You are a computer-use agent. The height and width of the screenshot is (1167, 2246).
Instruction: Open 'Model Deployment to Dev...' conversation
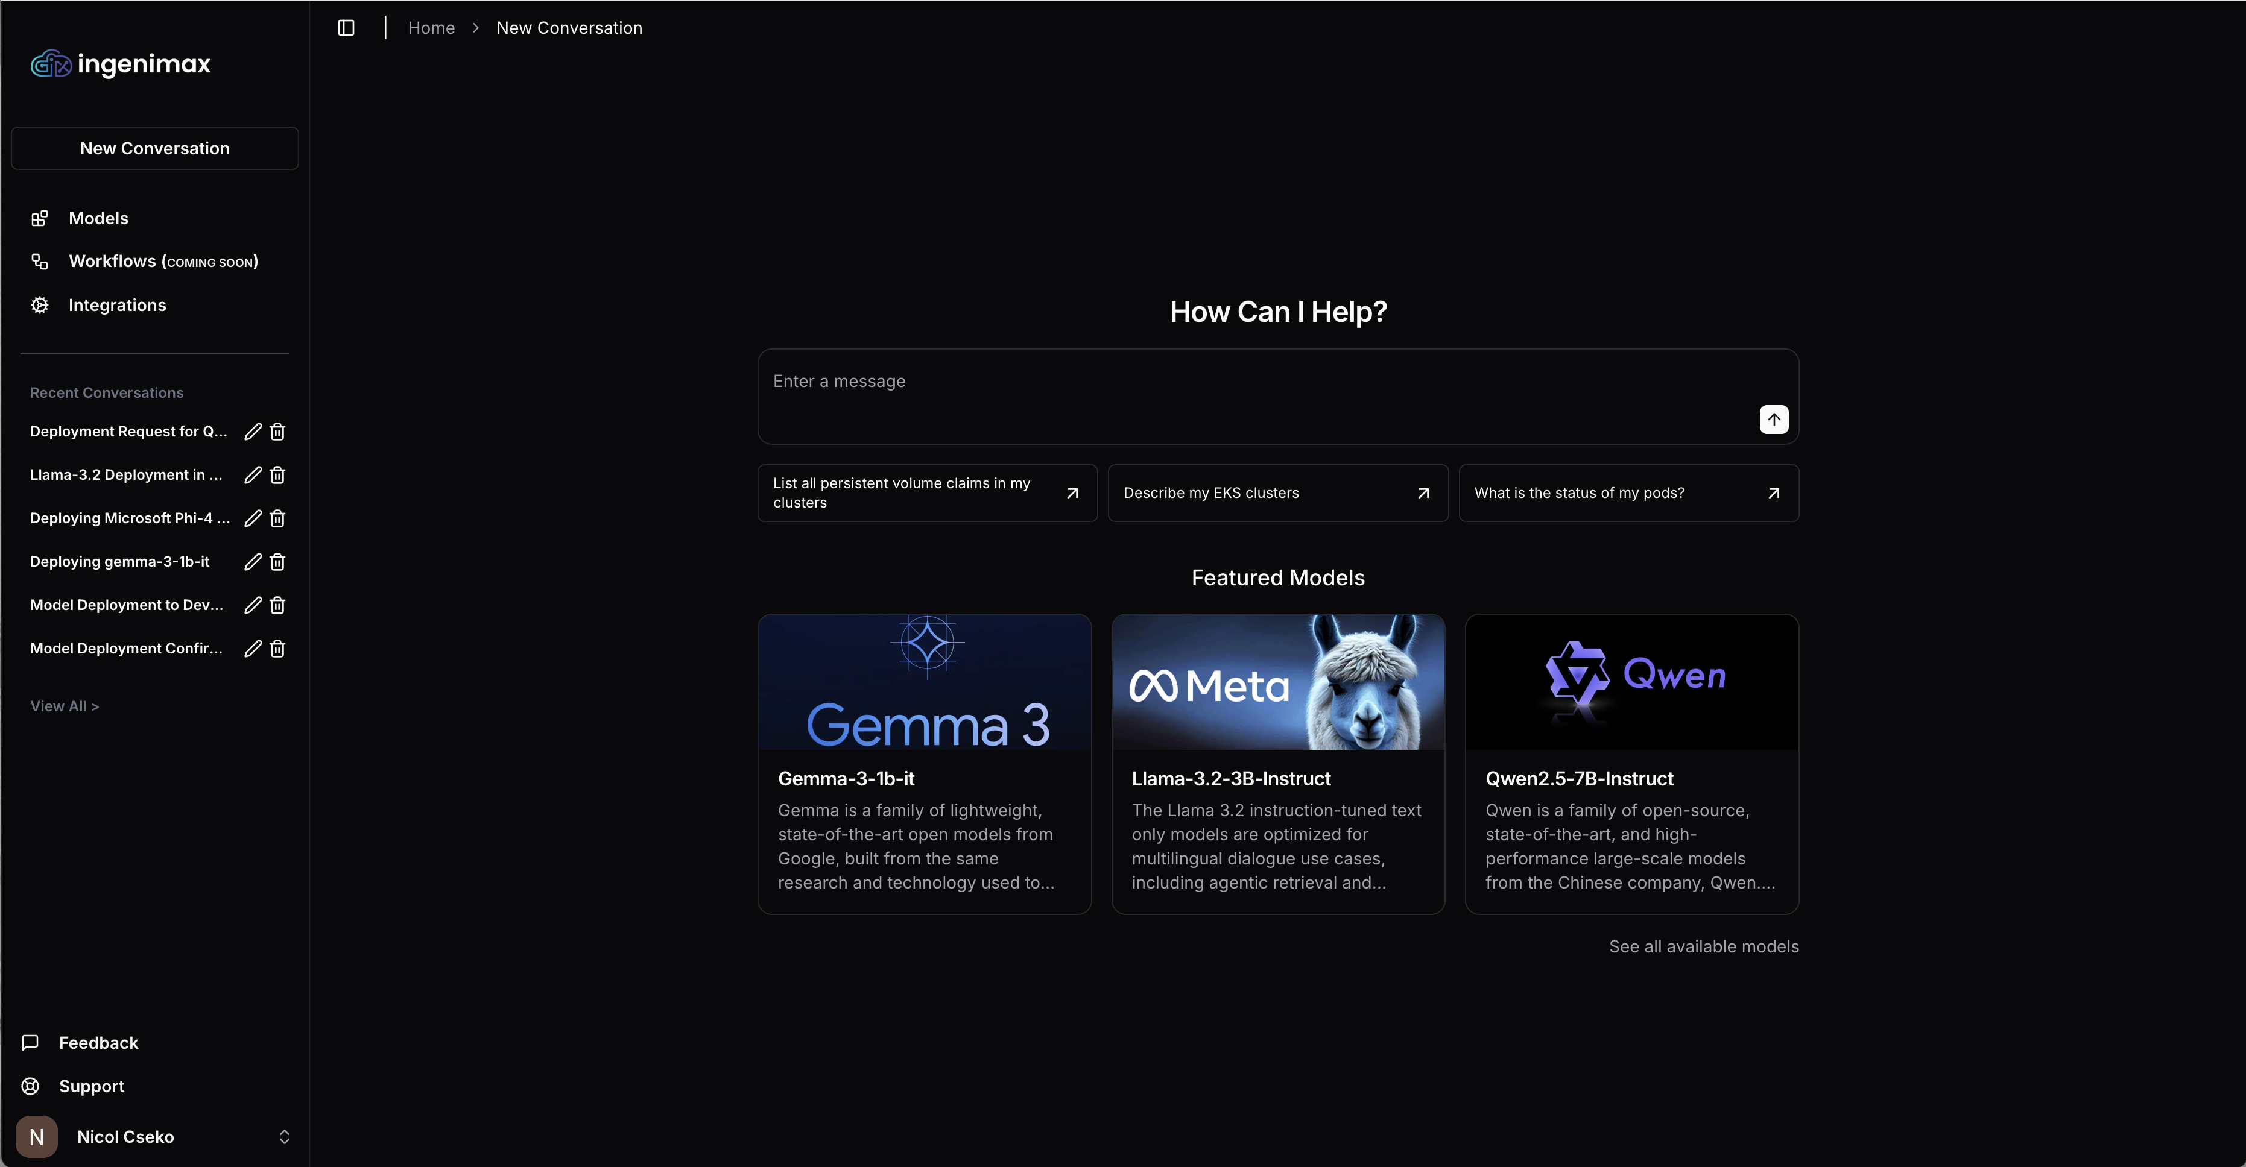tap(127, 605)
